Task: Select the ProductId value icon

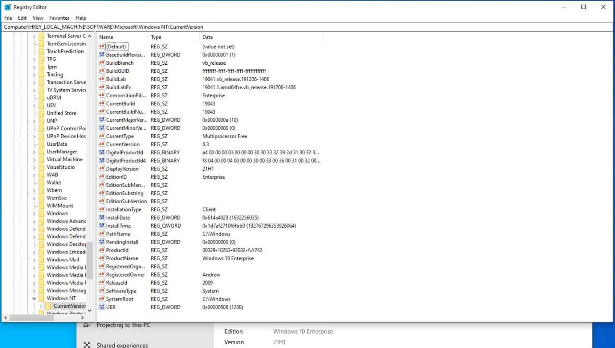Action: (x=101, y=250)
